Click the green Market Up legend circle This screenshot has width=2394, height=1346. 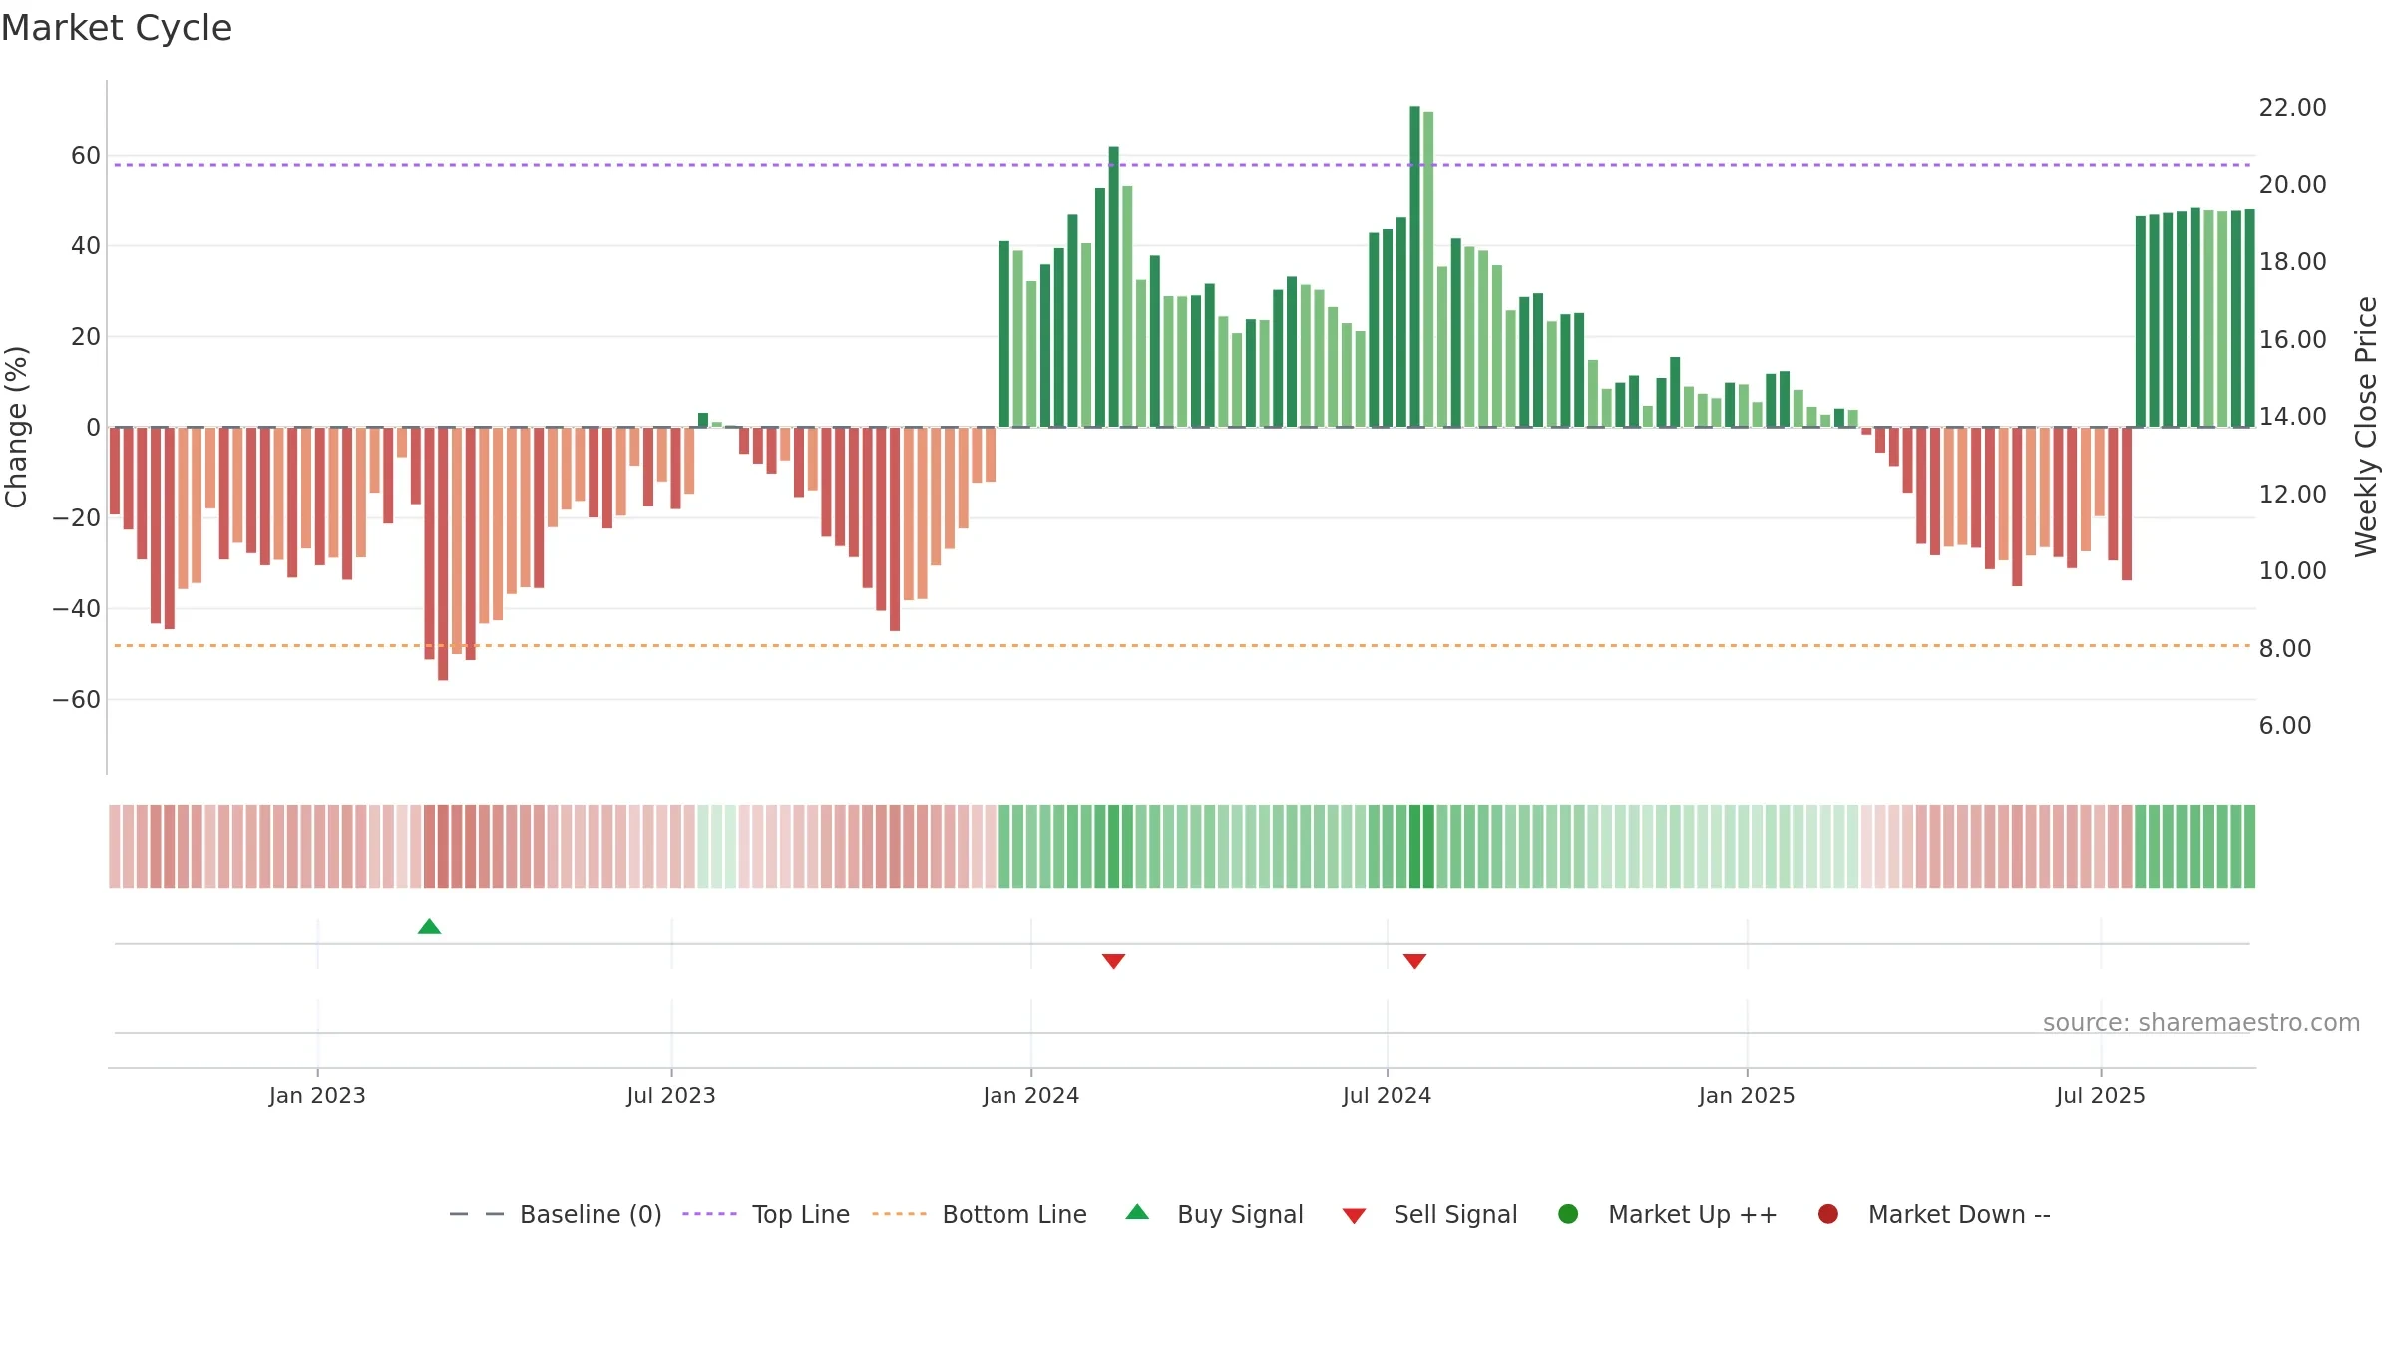click(1568, 1214)
